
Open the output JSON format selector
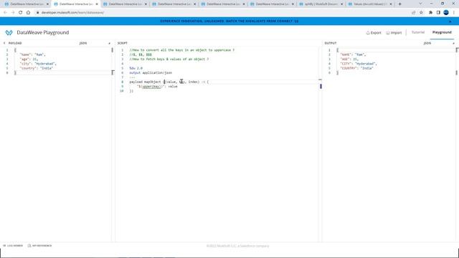427,43
